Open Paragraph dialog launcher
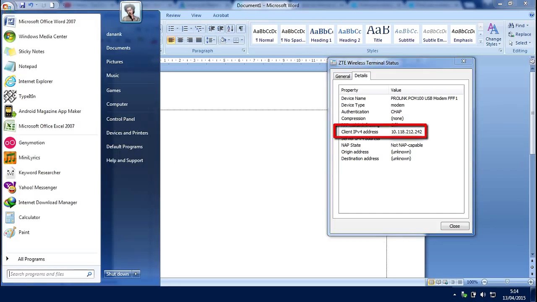537x302 pixels. point(243,51)
